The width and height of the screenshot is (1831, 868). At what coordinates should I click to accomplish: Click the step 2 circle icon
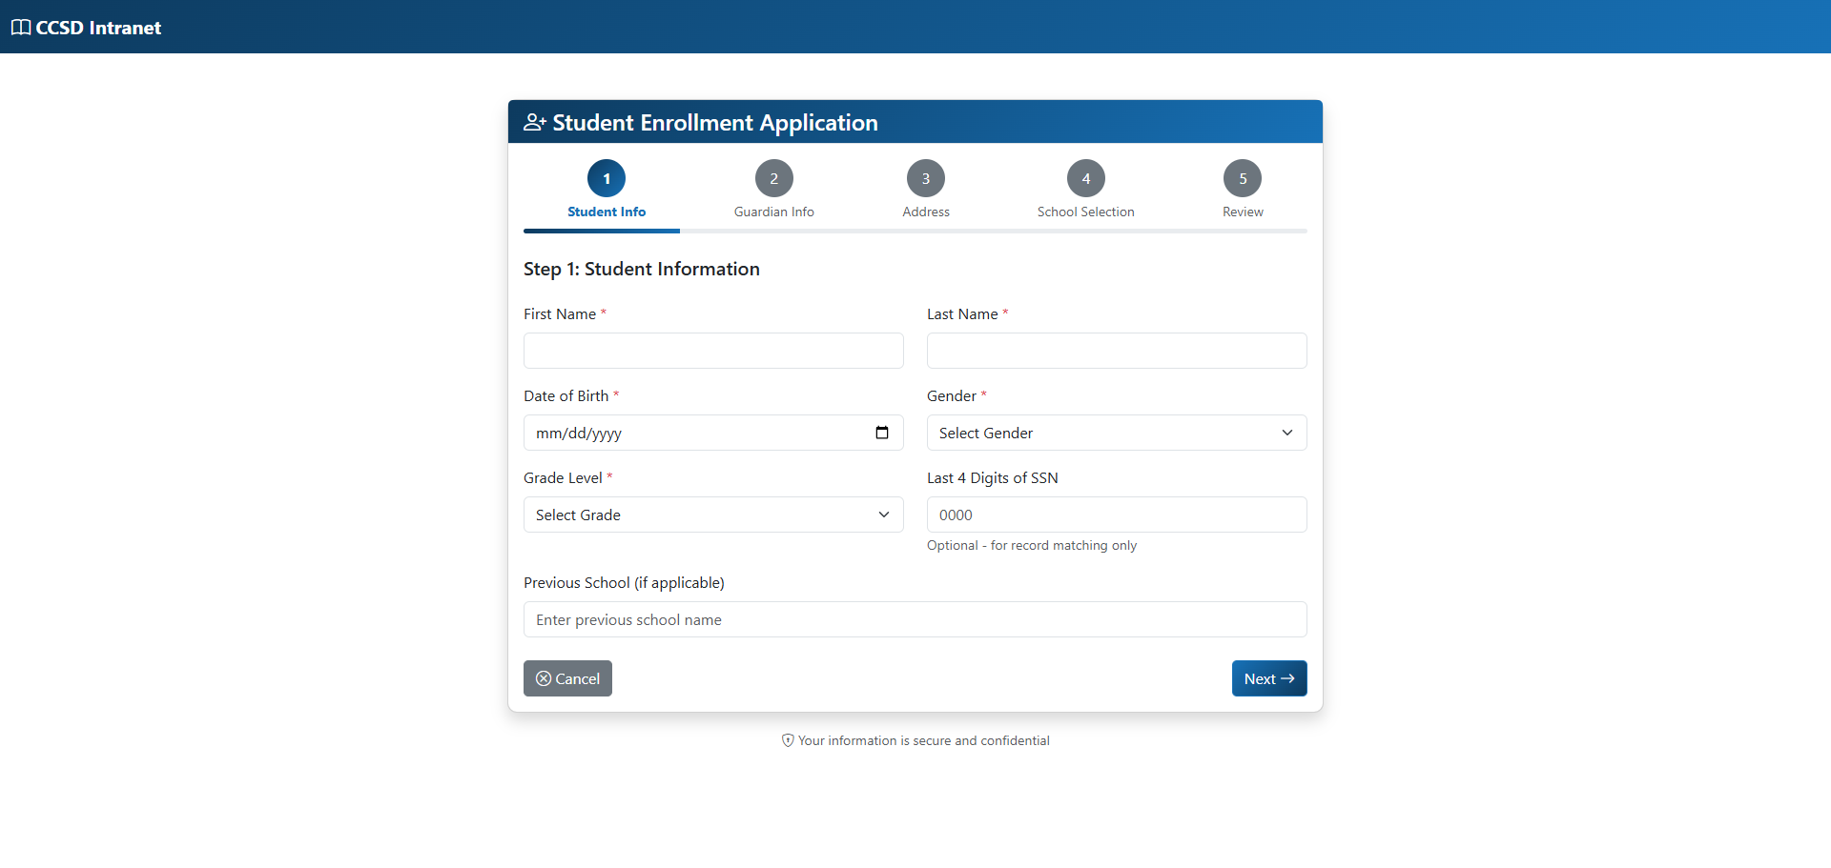[774, 178]
